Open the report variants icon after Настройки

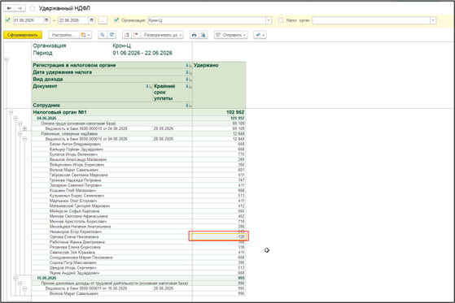click(x=85, y=35)
